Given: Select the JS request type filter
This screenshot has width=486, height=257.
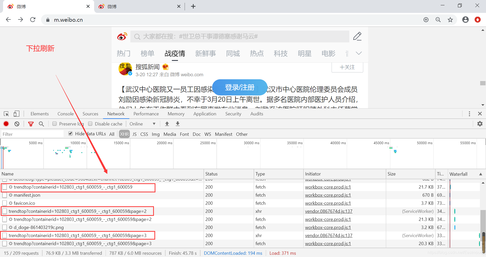Looking at the screenshot, I should [x=135, y=134].
